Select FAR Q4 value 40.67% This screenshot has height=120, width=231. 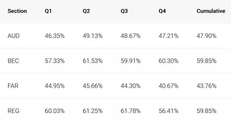point(168,86)
